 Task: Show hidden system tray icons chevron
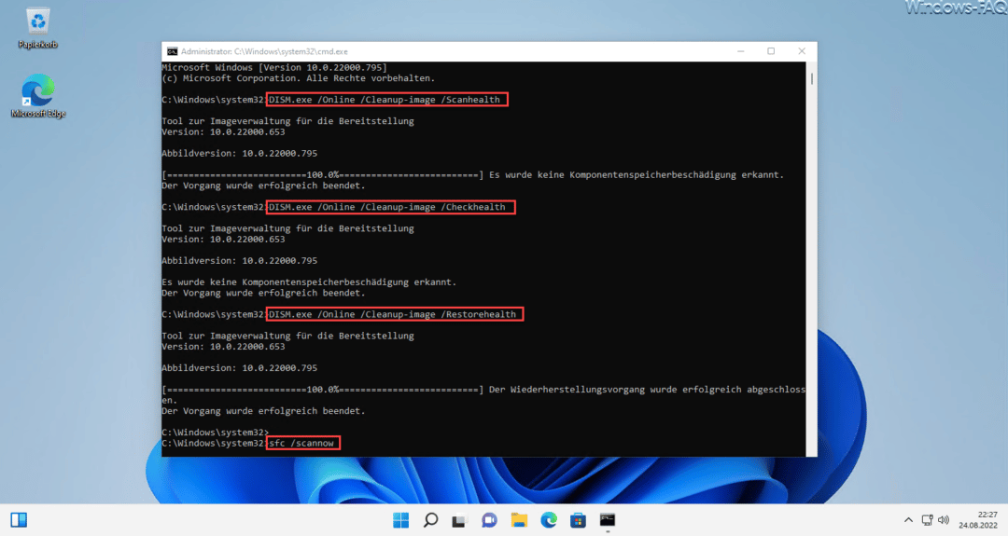(x=908, y=520)
